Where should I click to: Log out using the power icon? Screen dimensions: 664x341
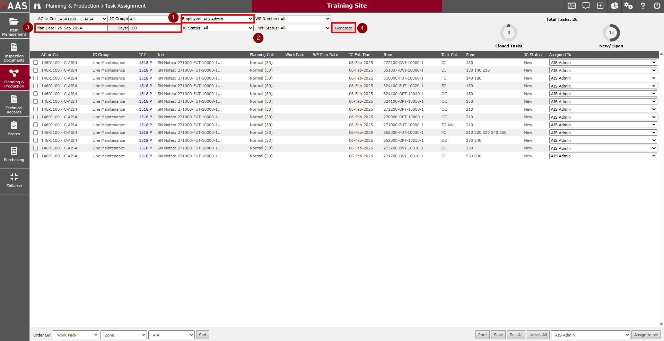pyautogui.click(x=657, y=6)
